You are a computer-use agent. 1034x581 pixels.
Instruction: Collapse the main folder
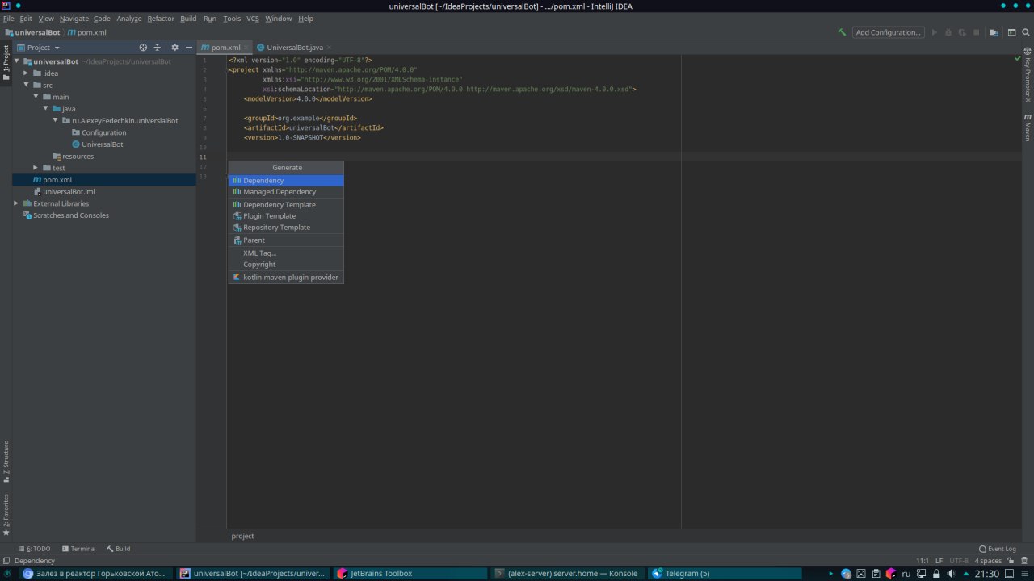point(36,97)
